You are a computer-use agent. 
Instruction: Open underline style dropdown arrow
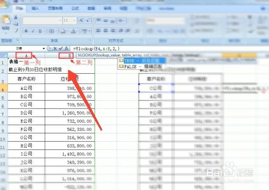[45, 31]
